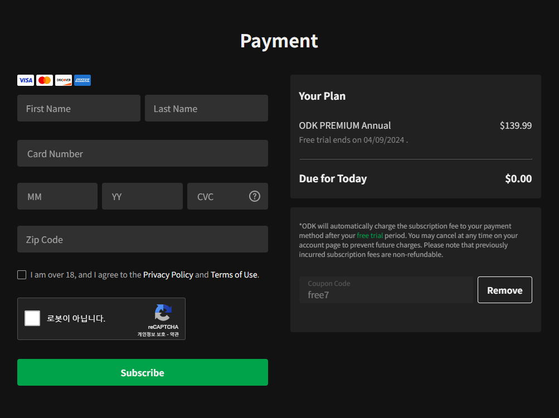Click the Coupon Code field with free7

pos(386,290)
